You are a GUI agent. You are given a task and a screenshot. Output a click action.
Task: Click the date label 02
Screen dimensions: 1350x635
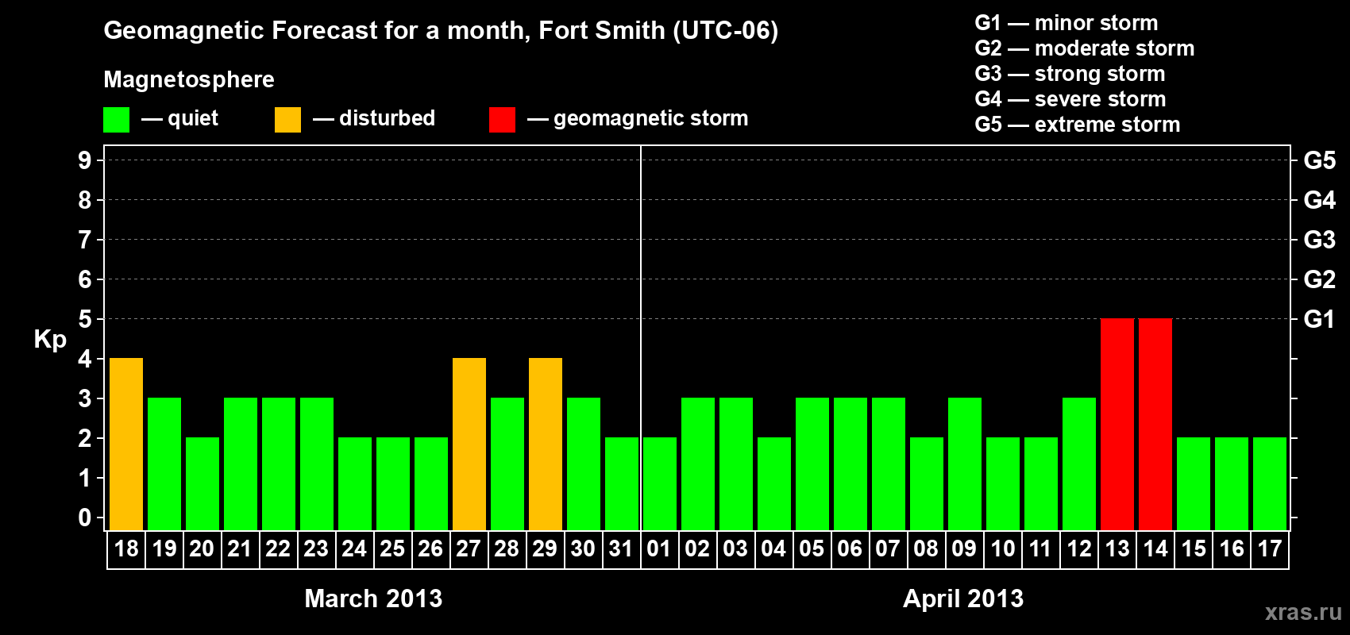click(697, 549)
